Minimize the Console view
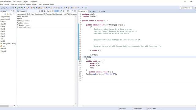Image resolution: width=196 pixels, height=110 pixels. pos(72,11)
